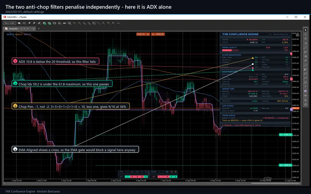Click the orange buy price button 4395.20

[x=158, y=34]
